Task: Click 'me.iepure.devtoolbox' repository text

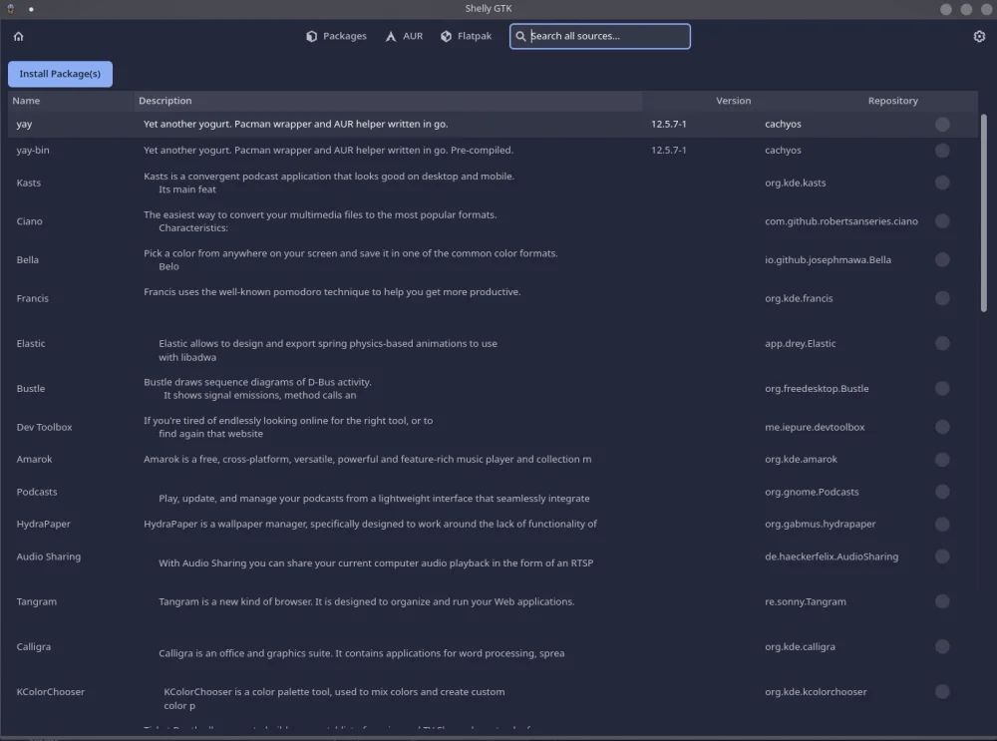Action: pos(815,427)
